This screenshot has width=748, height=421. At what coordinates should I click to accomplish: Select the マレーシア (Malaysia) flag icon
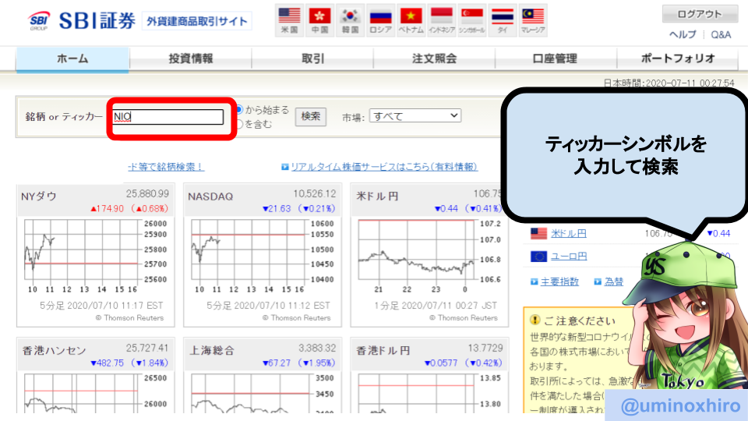[533, 20]
